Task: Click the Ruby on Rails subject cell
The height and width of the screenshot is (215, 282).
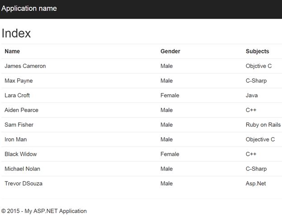Action: click(263, 124)
